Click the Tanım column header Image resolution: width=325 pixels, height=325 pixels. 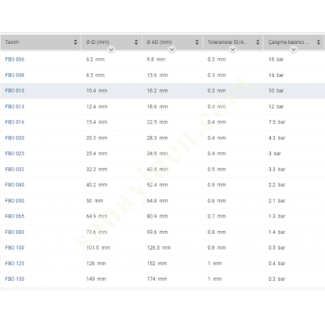(x=12, y=42)
